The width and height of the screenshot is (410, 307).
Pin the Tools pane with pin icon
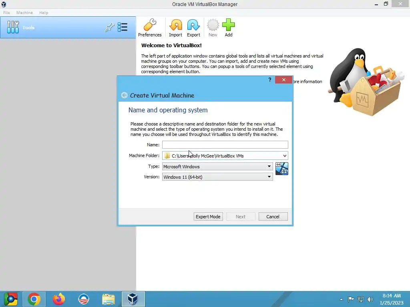click(110, 27)
